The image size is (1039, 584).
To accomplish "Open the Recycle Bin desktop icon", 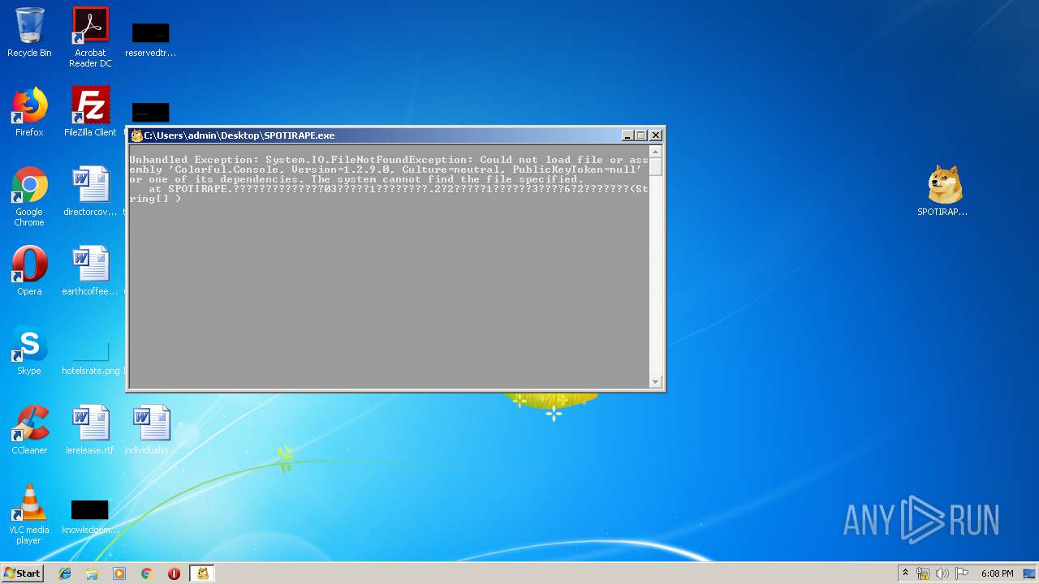I will click(x=29, y=32).
